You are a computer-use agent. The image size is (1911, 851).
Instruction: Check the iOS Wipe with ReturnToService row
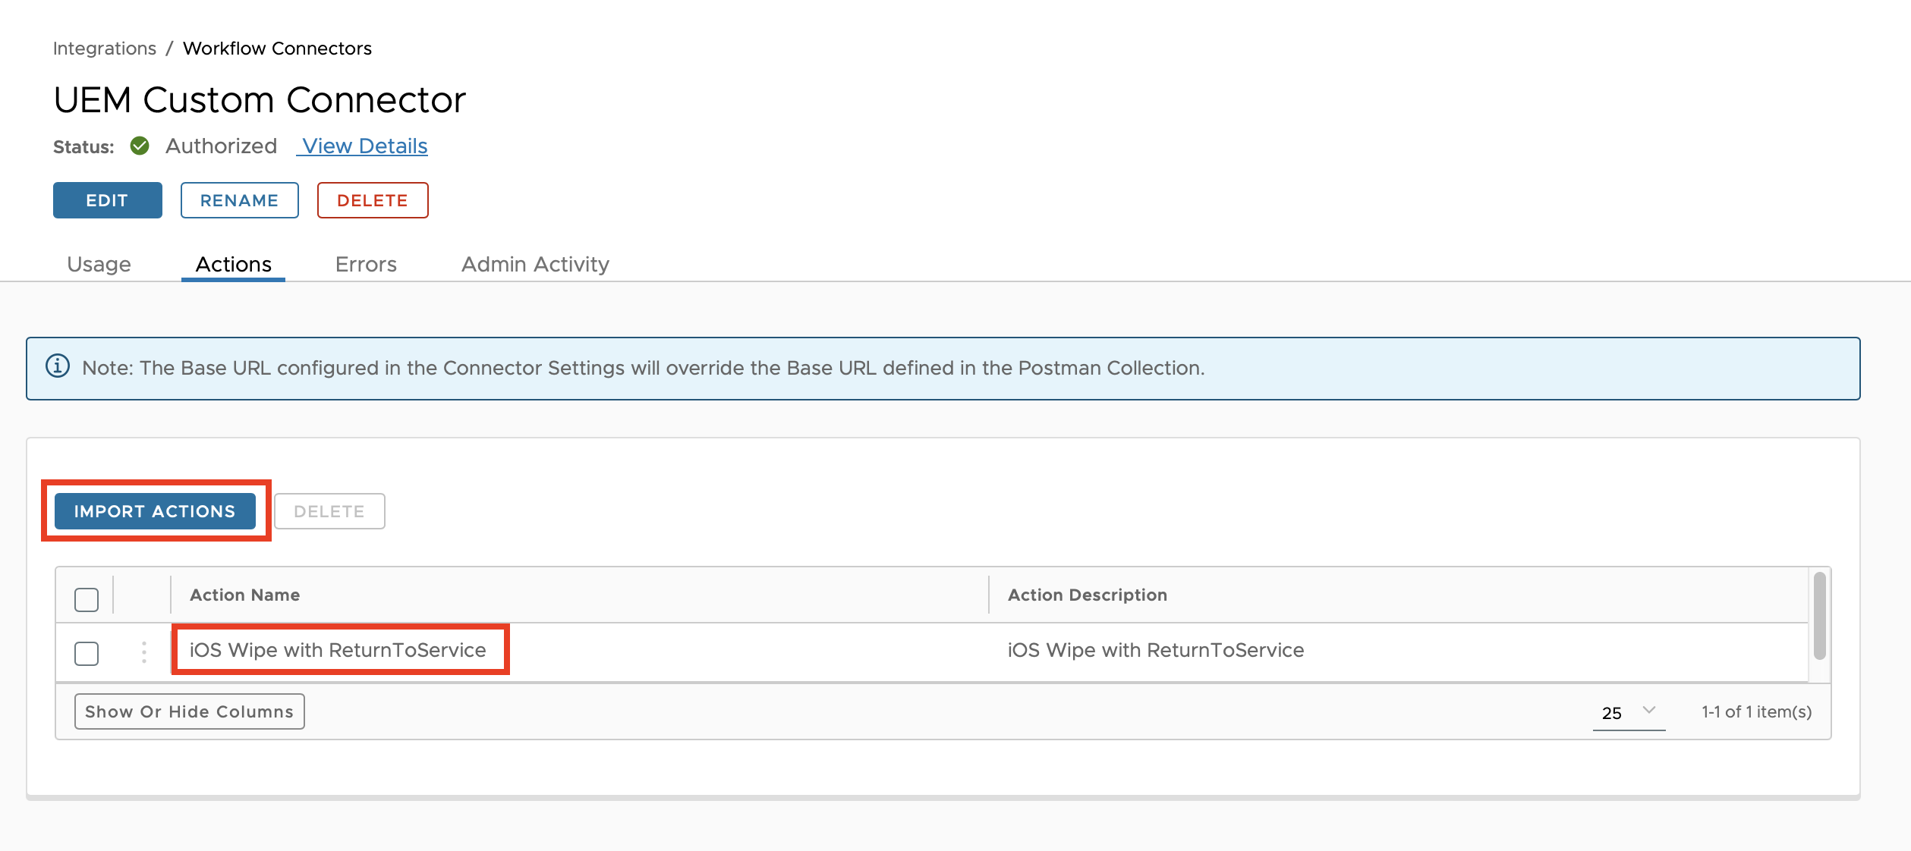(x=87, y=653)
